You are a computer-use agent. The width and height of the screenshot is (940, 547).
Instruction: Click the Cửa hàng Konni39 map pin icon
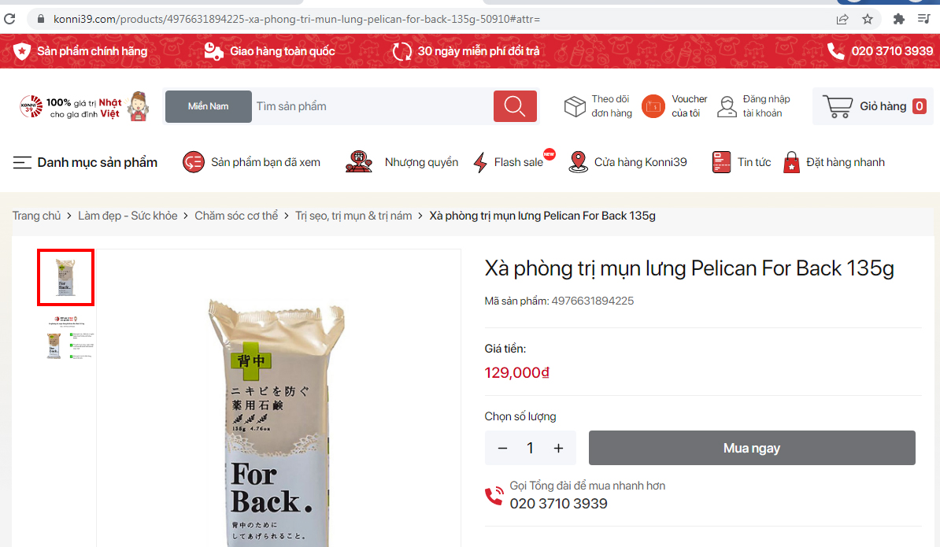pyautogui.click(x=578, y=162)
